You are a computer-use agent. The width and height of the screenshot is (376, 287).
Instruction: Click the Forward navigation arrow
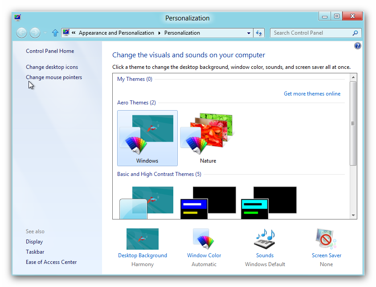(35, 33)
